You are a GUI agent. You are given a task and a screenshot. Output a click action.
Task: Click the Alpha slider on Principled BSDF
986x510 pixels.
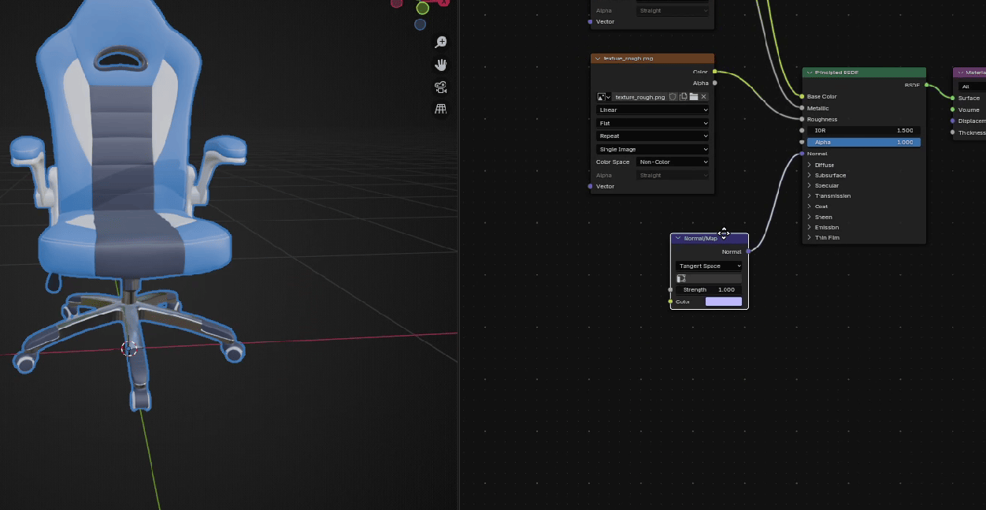(863, 143)
